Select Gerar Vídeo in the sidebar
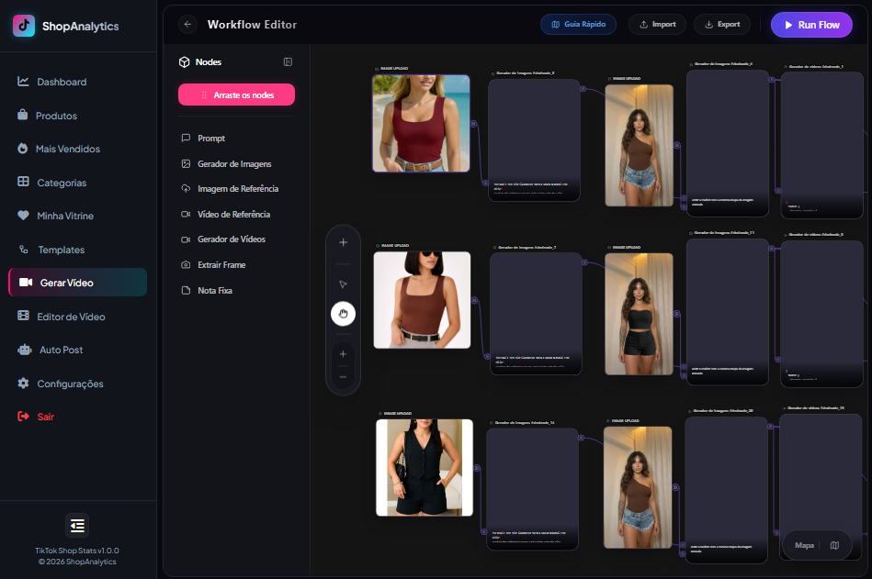 78,283
